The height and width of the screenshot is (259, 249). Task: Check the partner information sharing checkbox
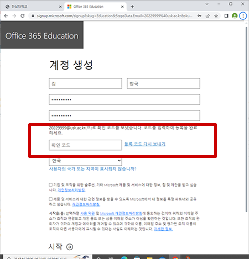click(50, 199)
